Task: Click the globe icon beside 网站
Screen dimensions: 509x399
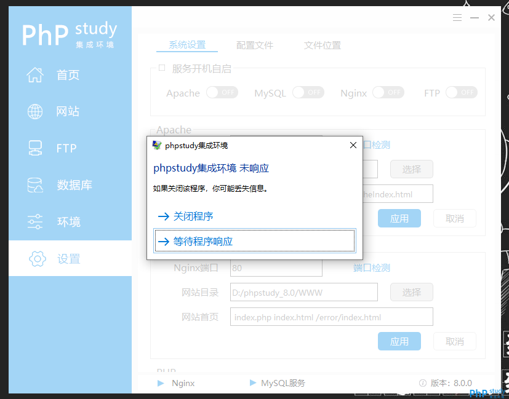Action: point(35,111)
